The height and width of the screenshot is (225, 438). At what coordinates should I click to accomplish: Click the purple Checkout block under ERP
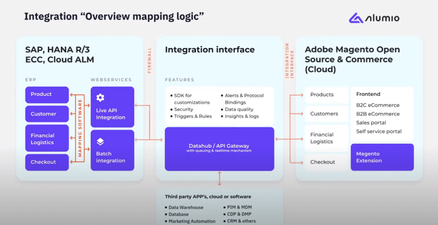pos(47,162)
